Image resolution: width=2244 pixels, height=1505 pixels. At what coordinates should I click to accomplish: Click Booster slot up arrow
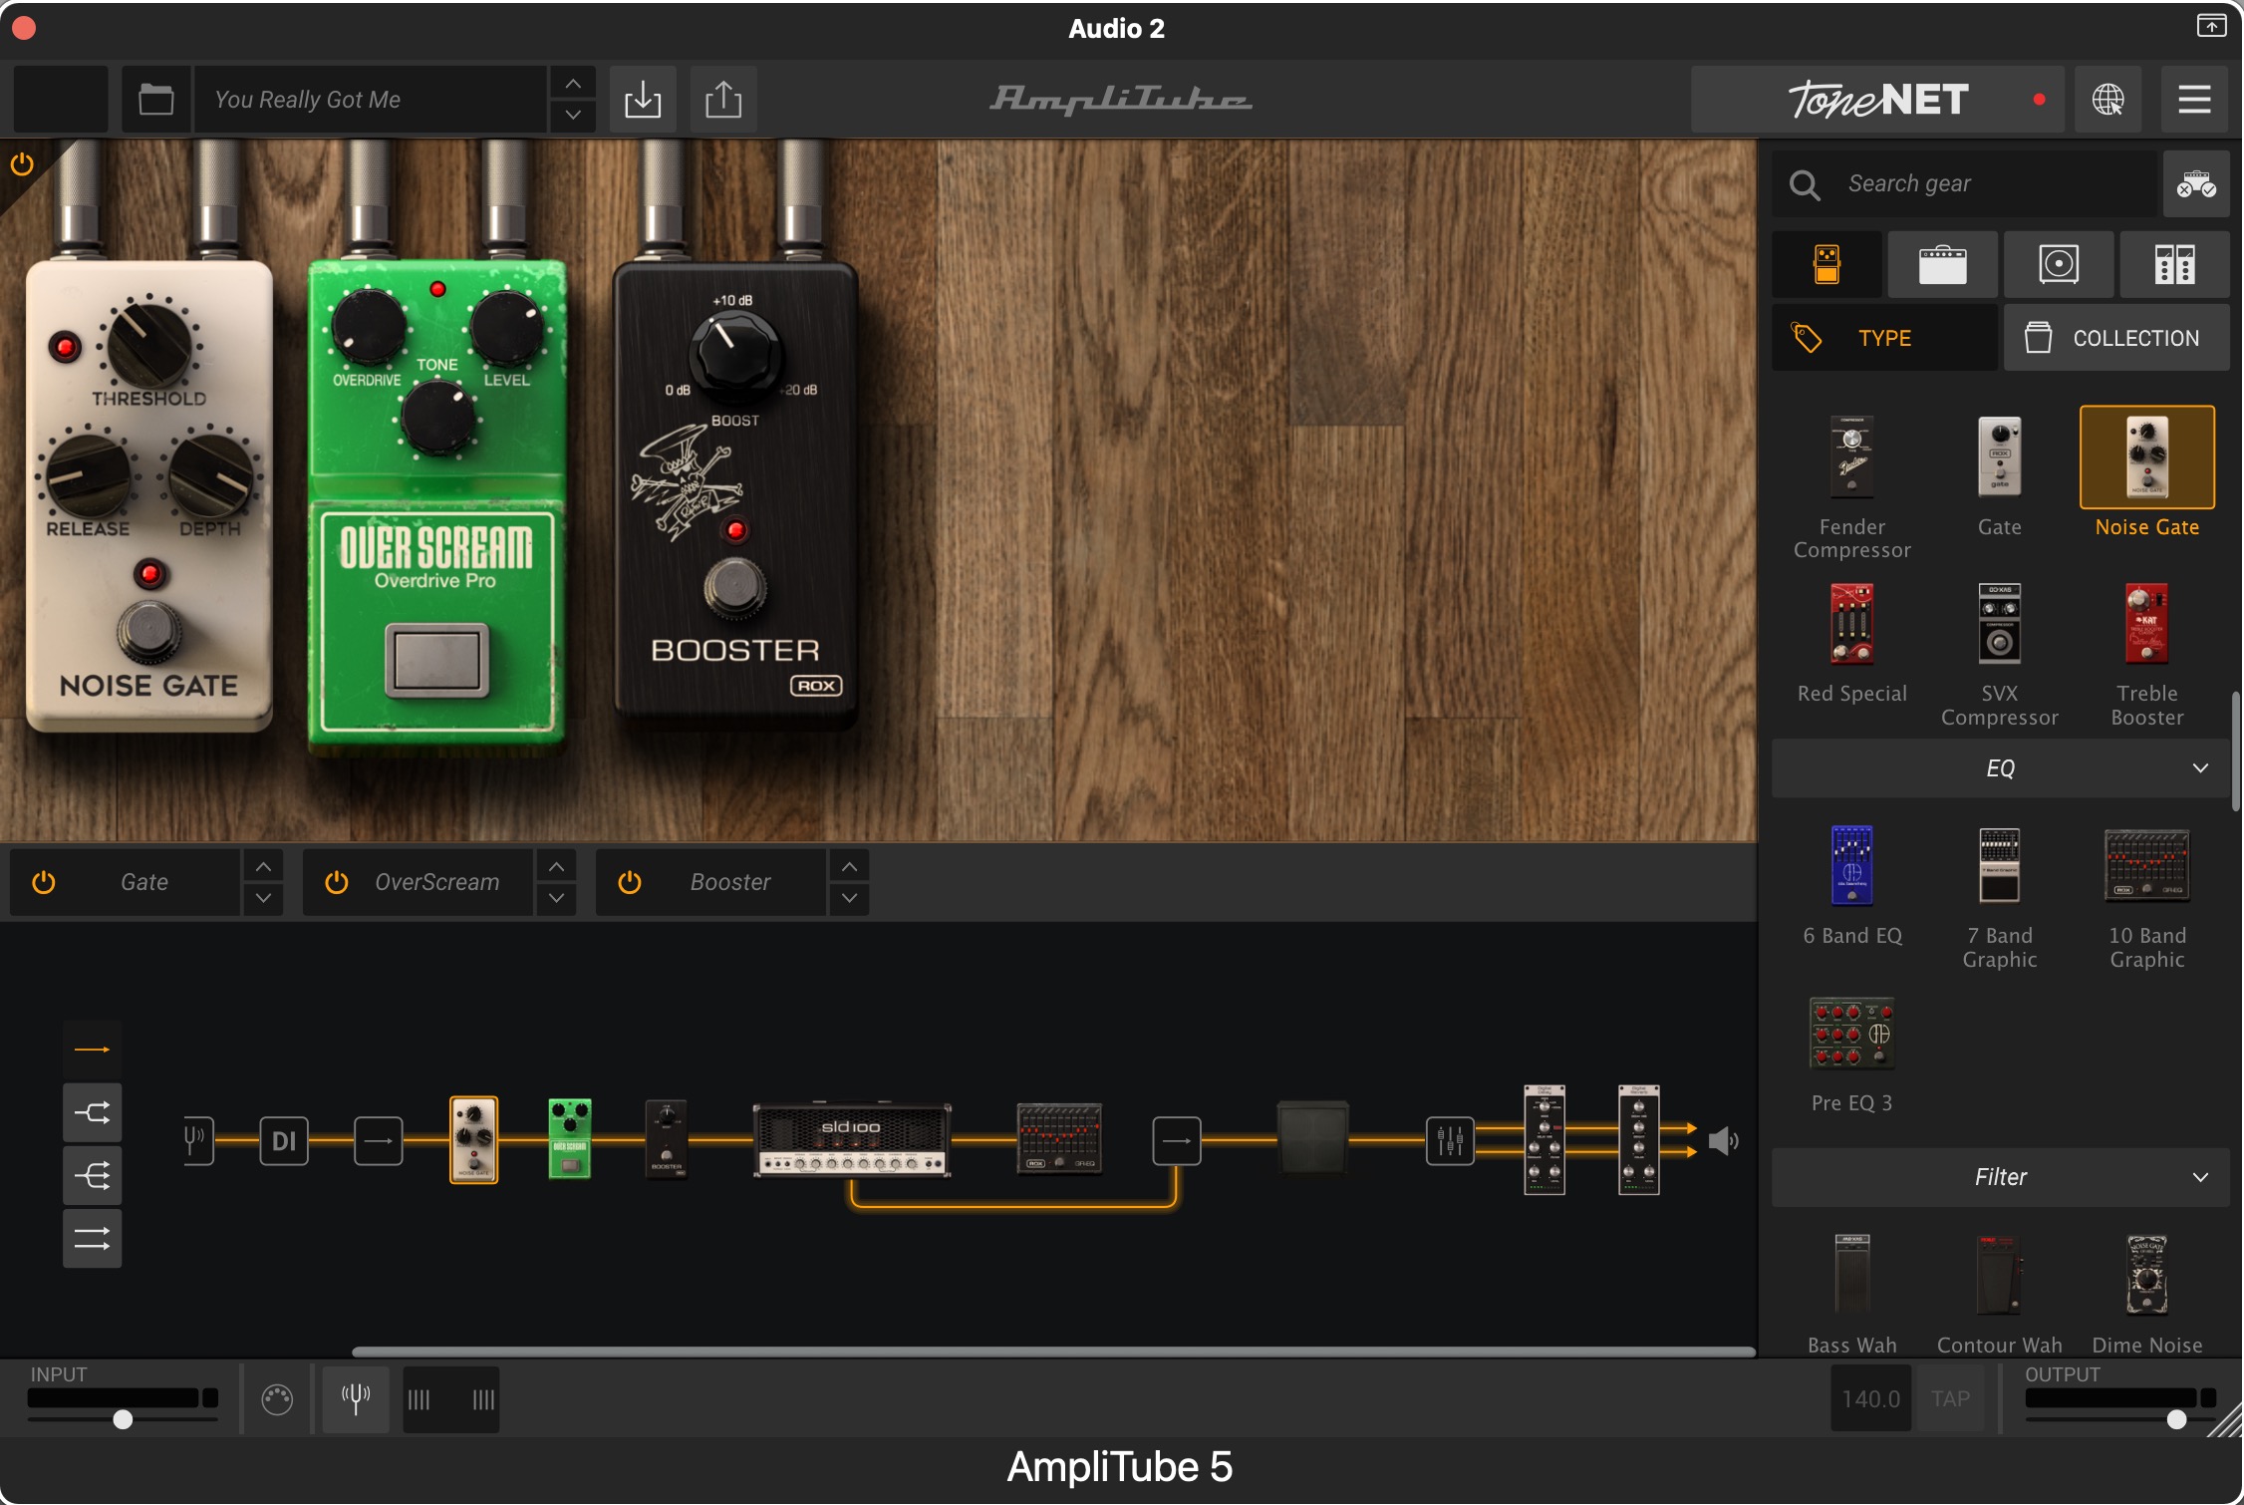coord(849,866)
